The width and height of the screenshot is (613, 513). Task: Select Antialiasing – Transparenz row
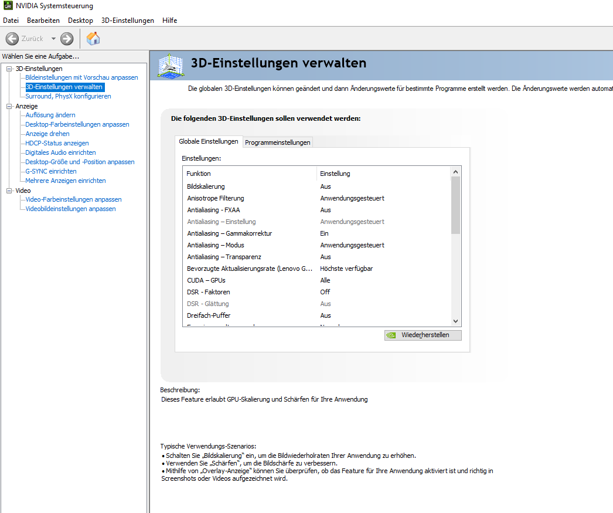[x=316, y=257]
